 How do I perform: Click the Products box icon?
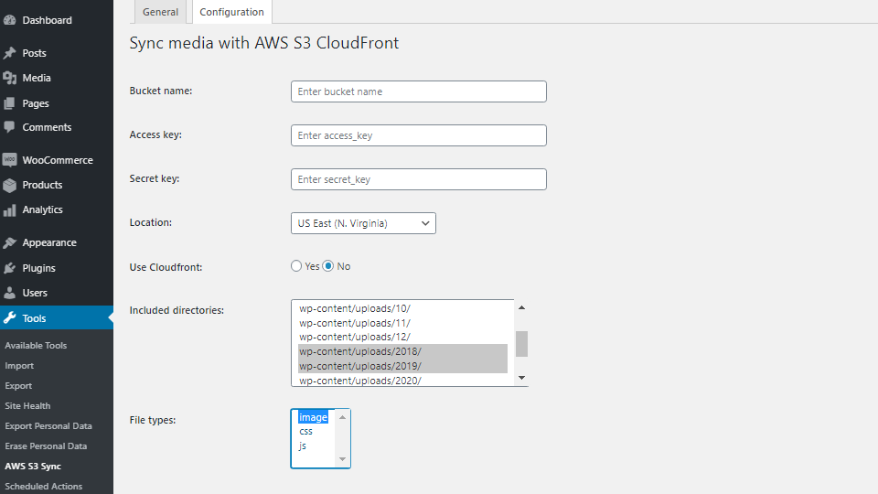[x=9, y=185]
